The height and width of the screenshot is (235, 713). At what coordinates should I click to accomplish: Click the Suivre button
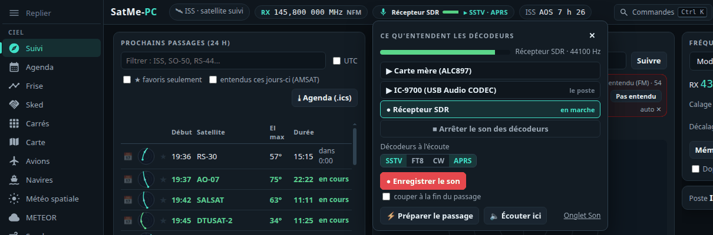point(648,61)
